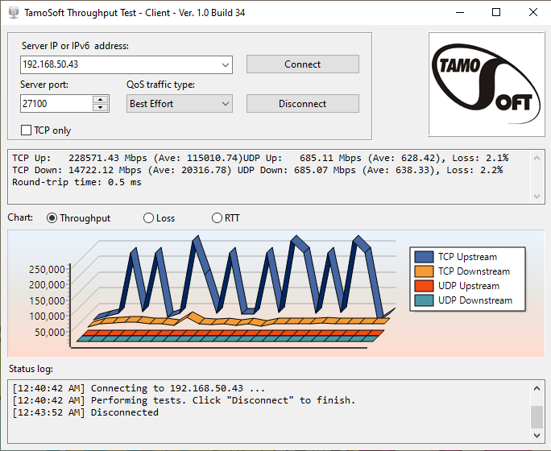Select the Throughput chart radio button
Screen dimensions: 551x451
click(x=52, y=218)
